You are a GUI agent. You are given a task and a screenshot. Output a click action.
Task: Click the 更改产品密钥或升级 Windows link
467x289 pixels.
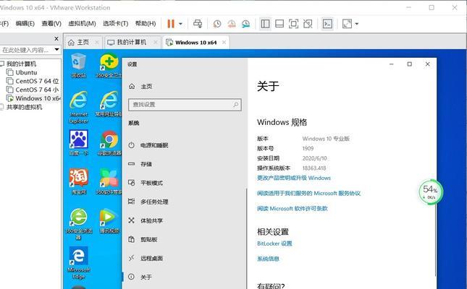point(294,178)
